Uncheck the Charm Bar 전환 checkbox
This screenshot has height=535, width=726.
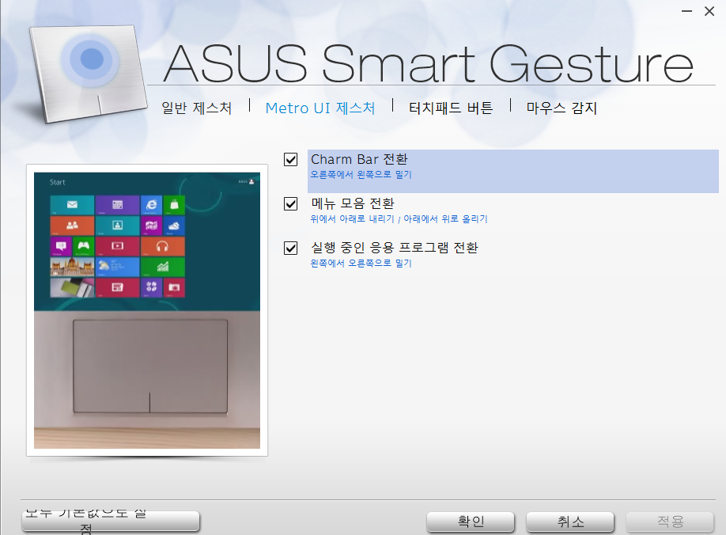tap(291, 160)
